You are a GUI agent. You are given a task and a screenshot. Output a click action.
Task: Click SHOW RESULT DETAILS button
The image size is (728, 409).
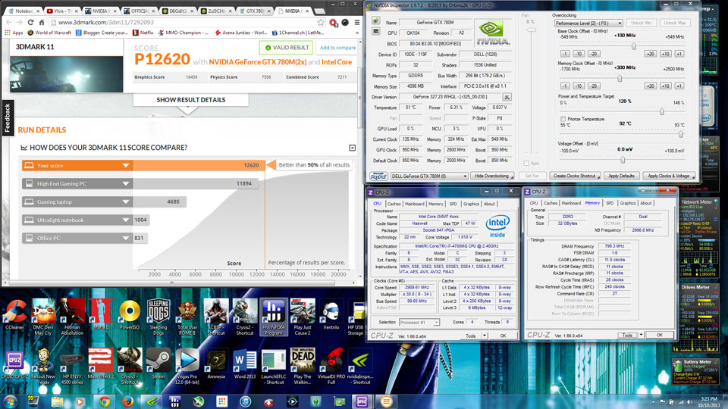click(191, 100)
